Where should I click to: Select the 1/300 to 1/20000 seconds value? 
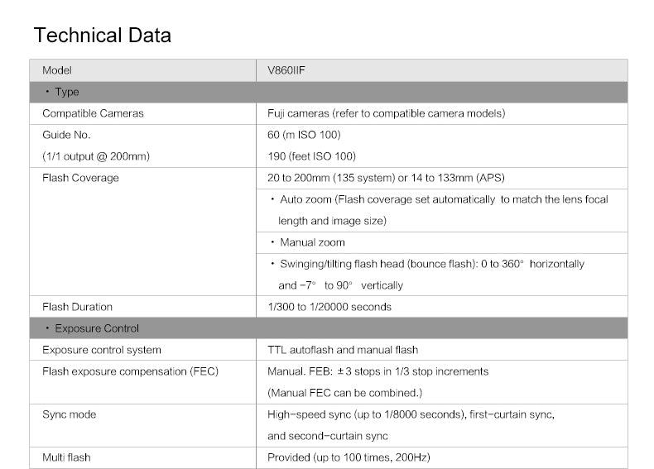[x=329, y=307]
